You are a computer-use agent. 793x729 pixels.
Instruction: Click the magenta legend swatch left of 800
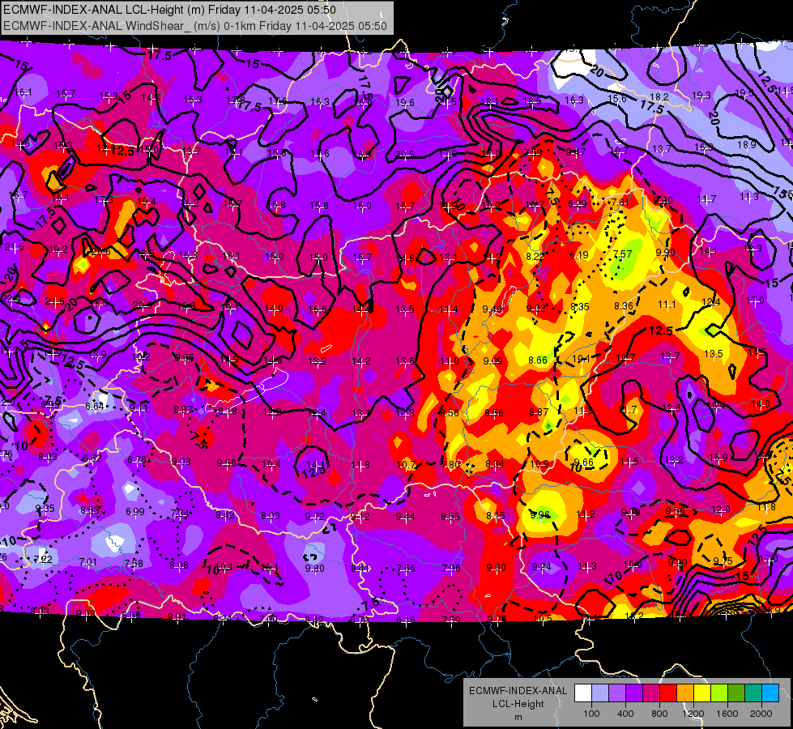tap(651, 693)
